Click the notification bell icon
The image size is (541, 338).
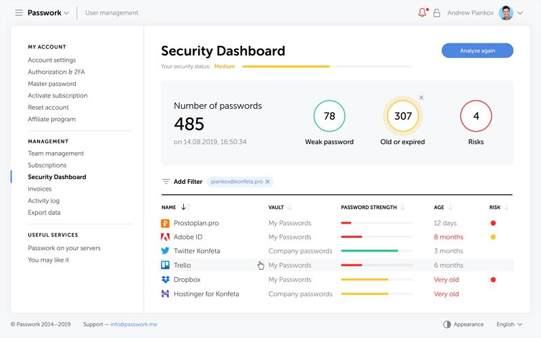click(423, 13)
